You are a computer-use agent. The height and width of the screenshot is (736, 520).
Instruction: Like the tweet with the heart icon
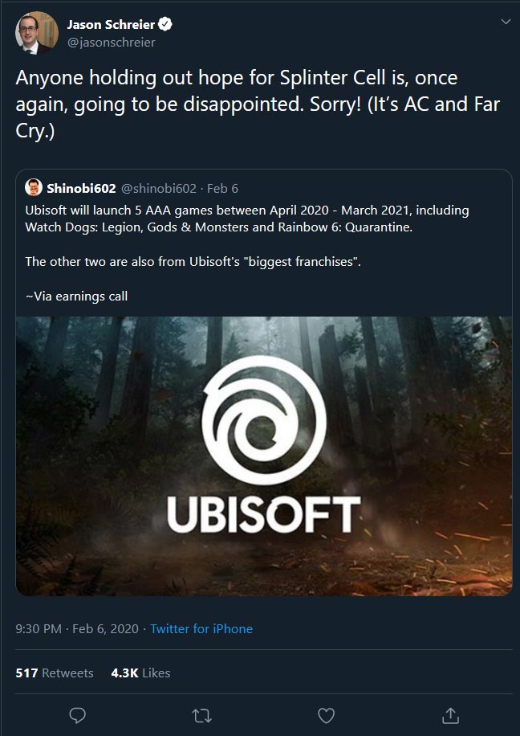click(x=327, y=714)
